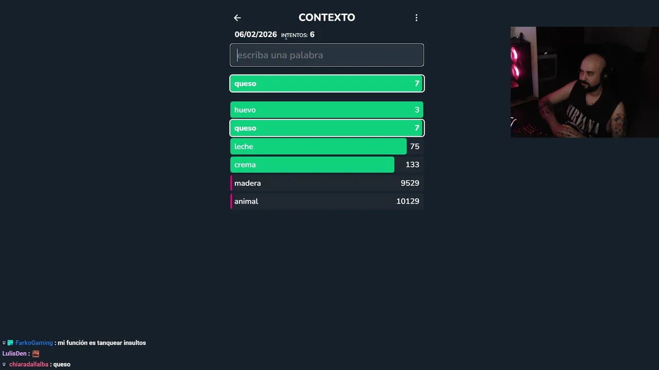Image resolution: width=659 pixels, height=370 pixels.
Task: Click chiaradallalba's chat username
Action: pyautogui.click(x=29, y=364)
